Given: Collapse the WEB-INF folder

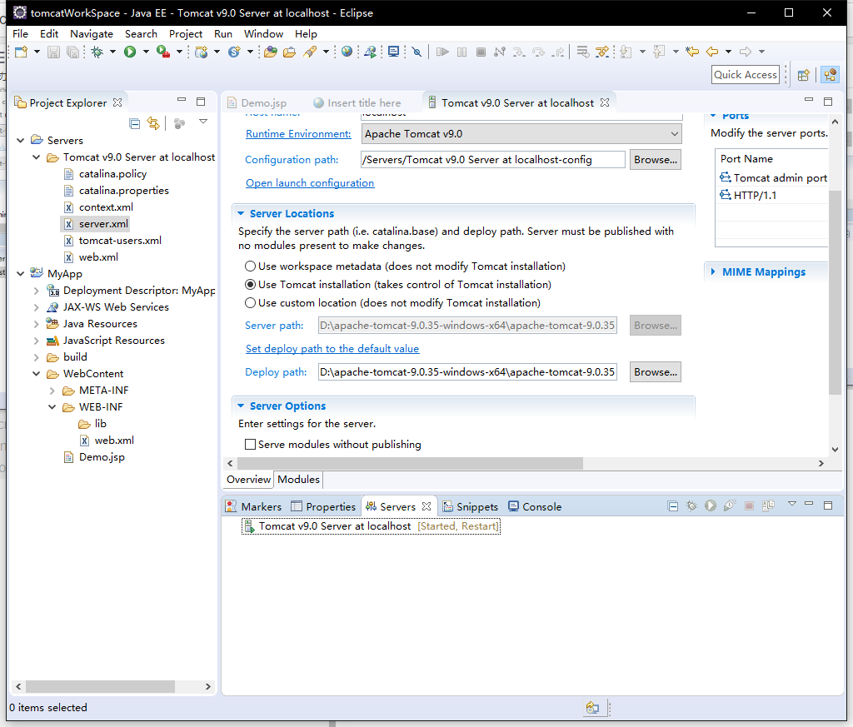Looking at the screenshot, I should tap(52, 407).
